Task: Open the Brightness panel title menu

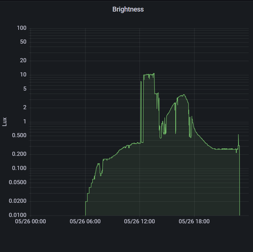Action: coord(128,9)
